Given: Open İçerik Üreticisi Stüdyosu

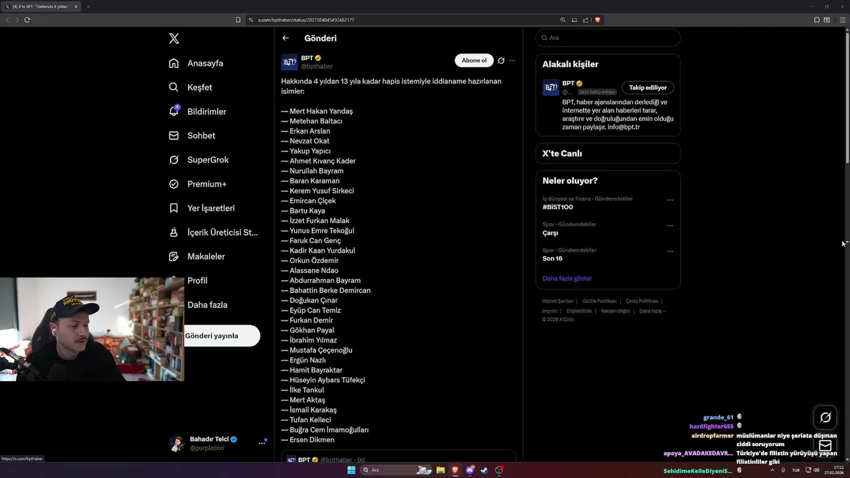Looking at the screenshot, I should click(x=213, y=232).
